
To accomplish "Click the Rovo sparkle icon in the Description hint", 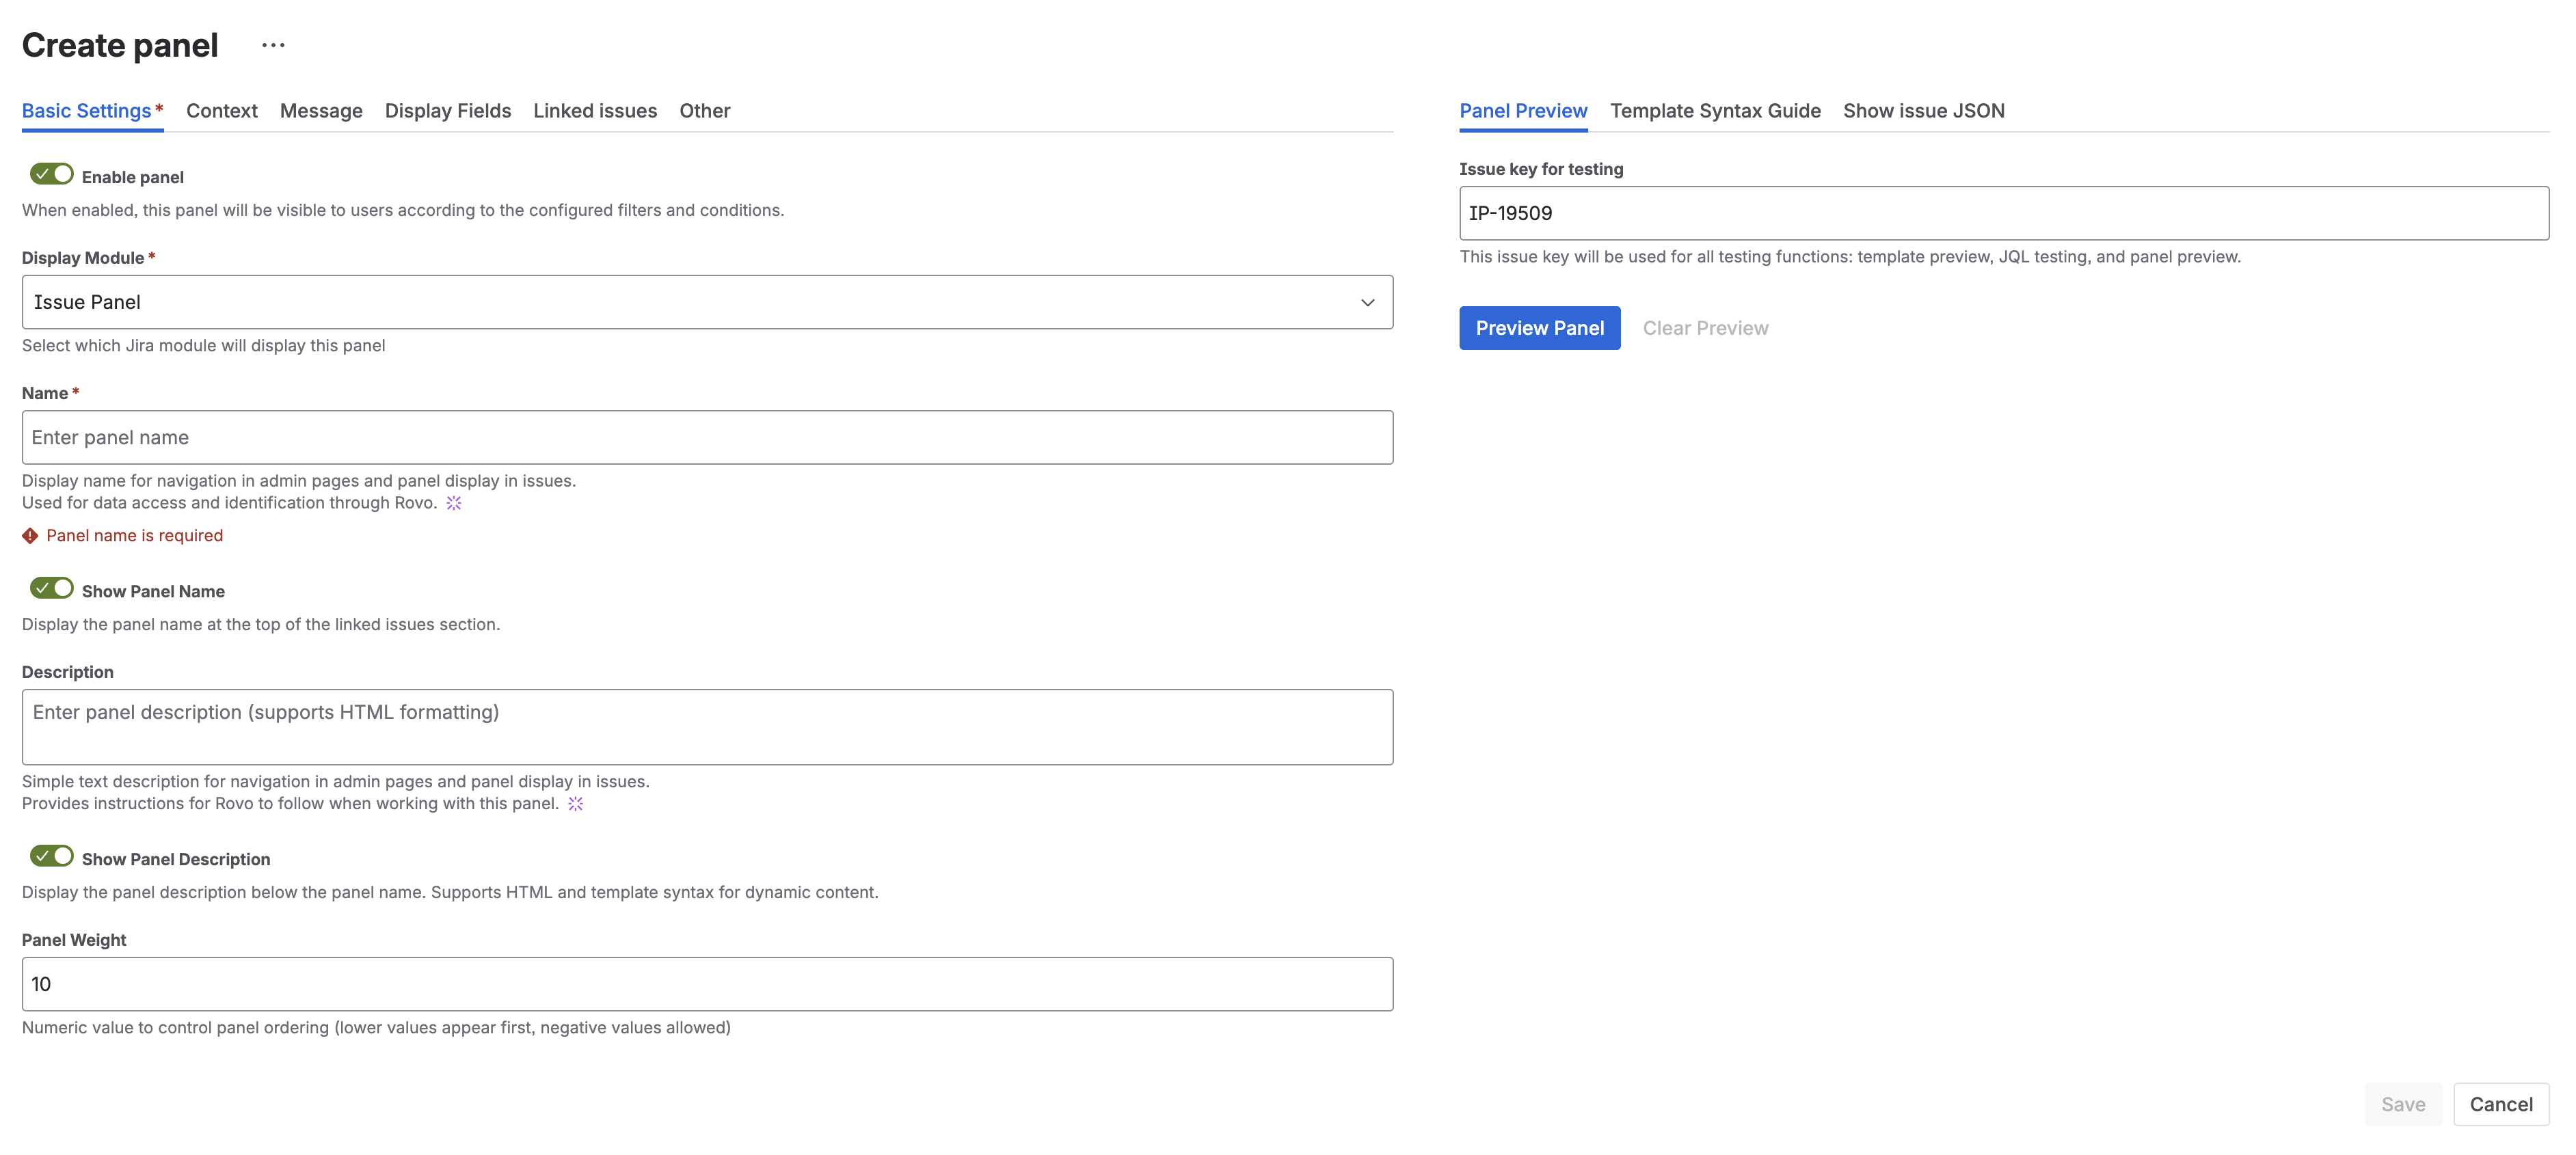I will click(576, 803).
